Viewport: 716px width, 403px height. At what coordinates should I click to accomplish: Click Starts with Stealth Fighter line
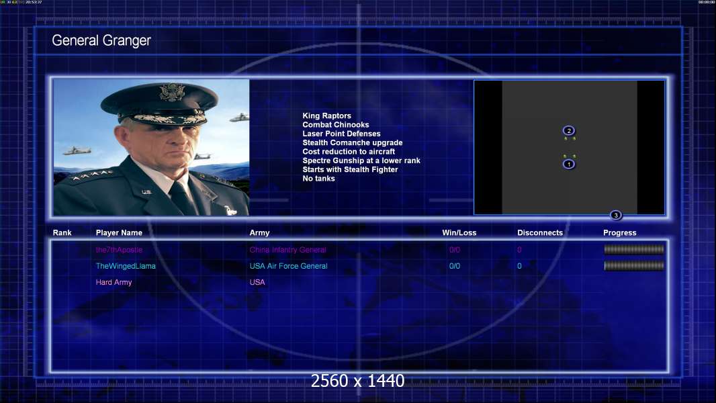[x=350, y=169]
